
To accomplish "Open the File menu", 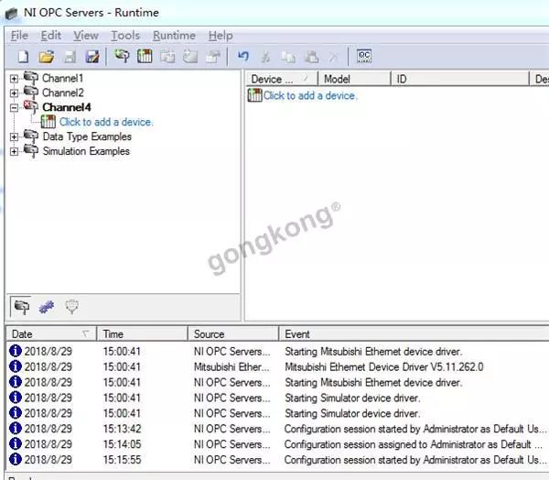I will (x=19, y=36).
